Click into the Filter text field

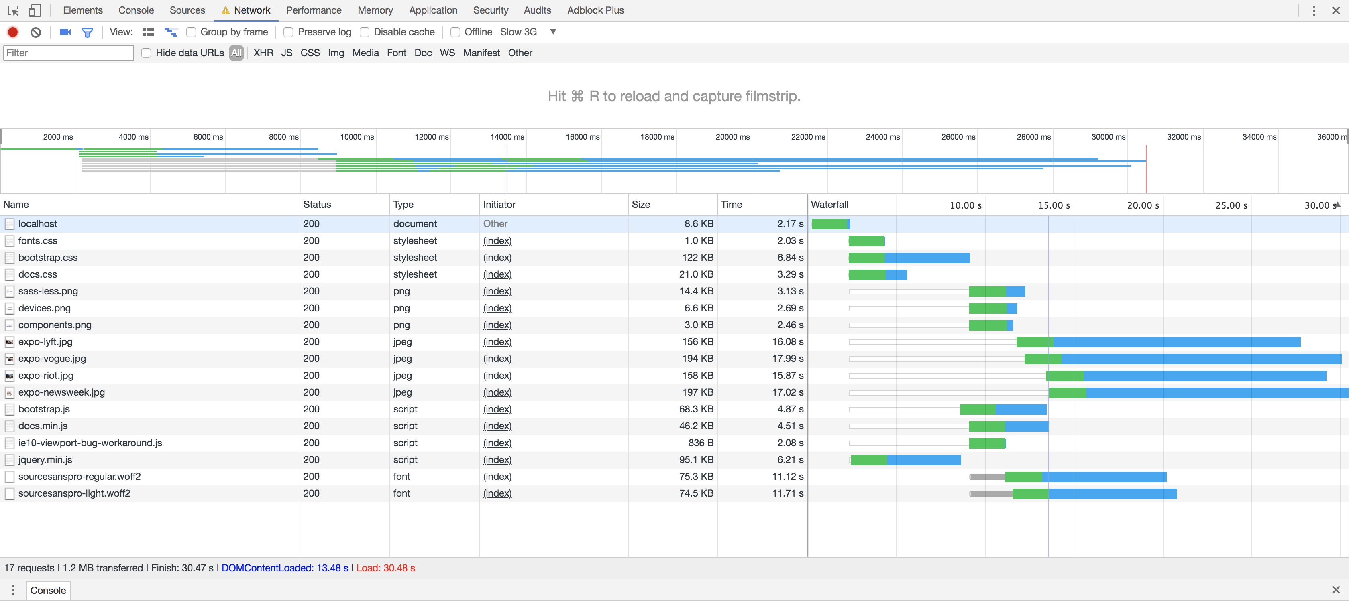68,53
